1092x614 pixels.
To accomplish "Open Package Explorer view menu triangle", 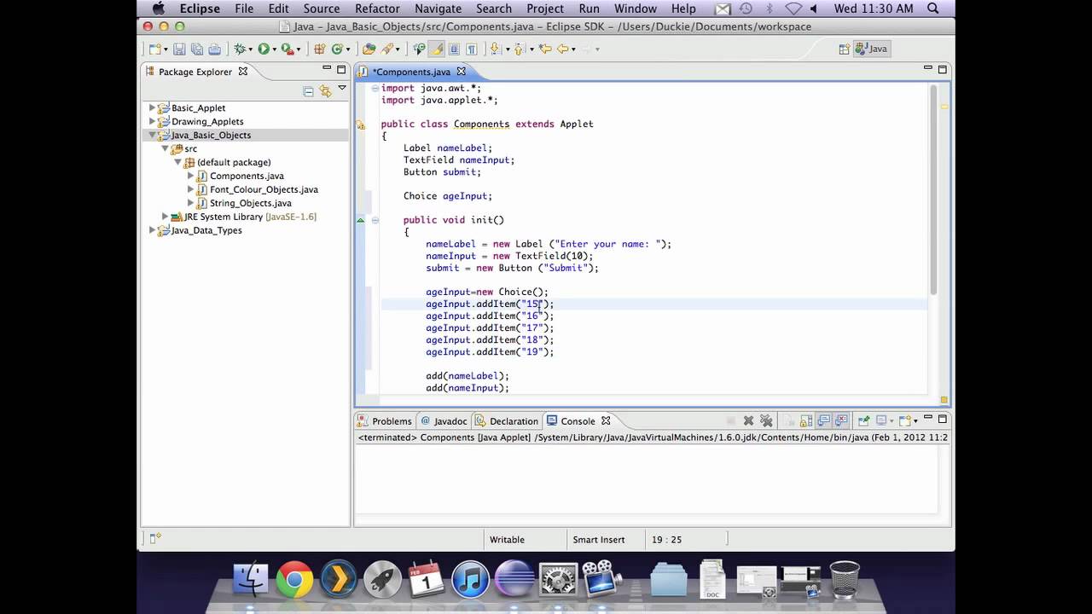I will pos(342,88).
